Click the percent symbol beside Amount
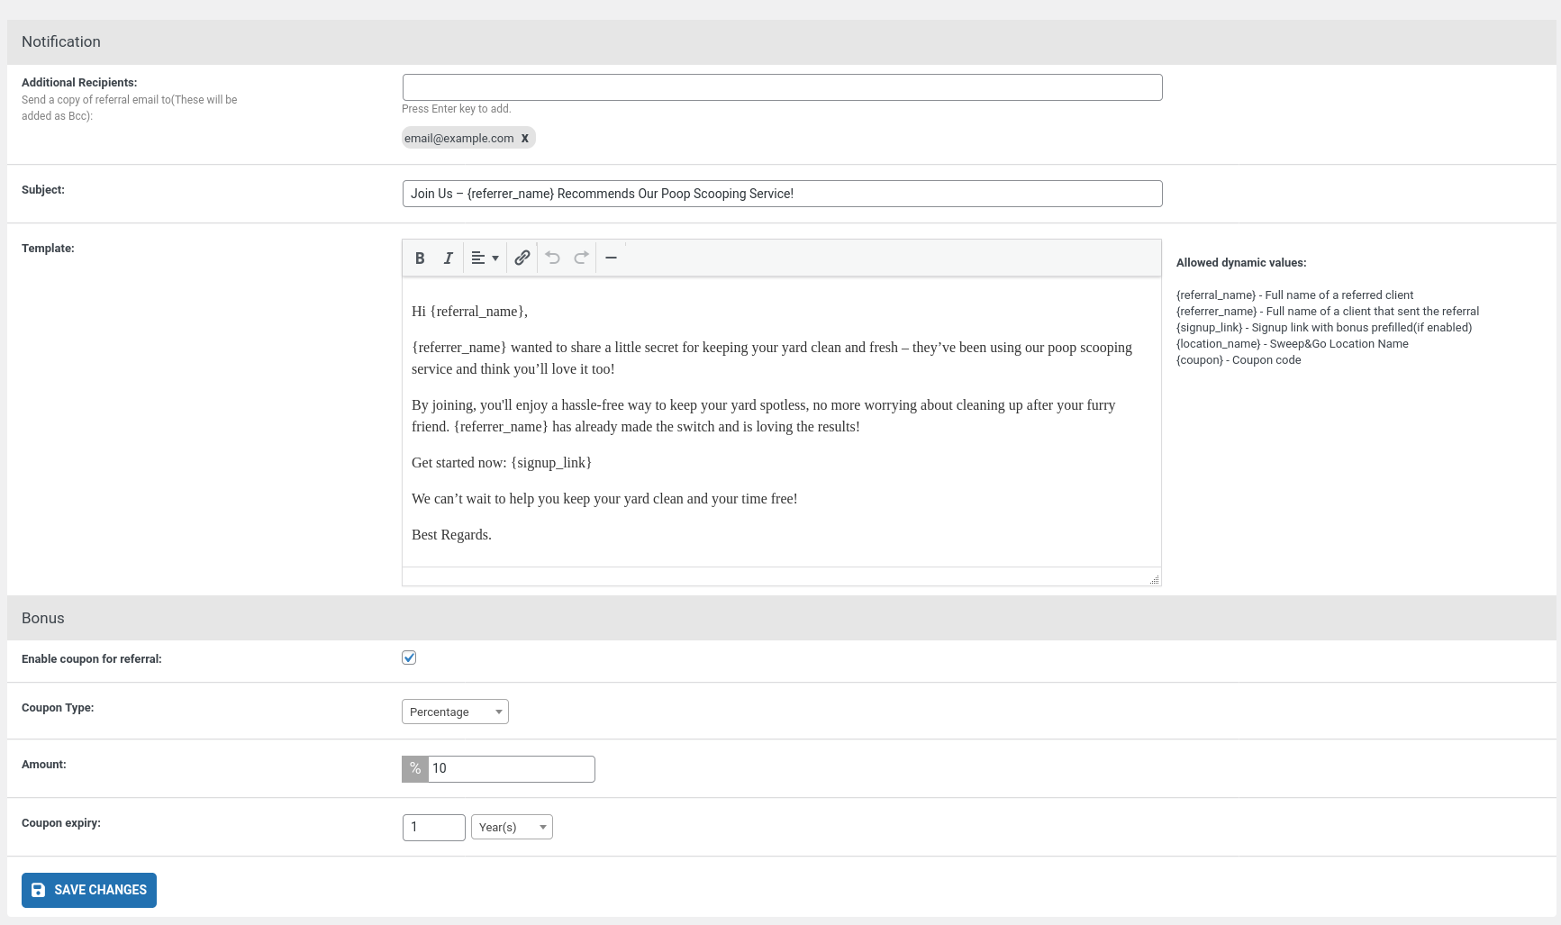1561x925 pixels. pyautogui.click(x=415, y=769)
